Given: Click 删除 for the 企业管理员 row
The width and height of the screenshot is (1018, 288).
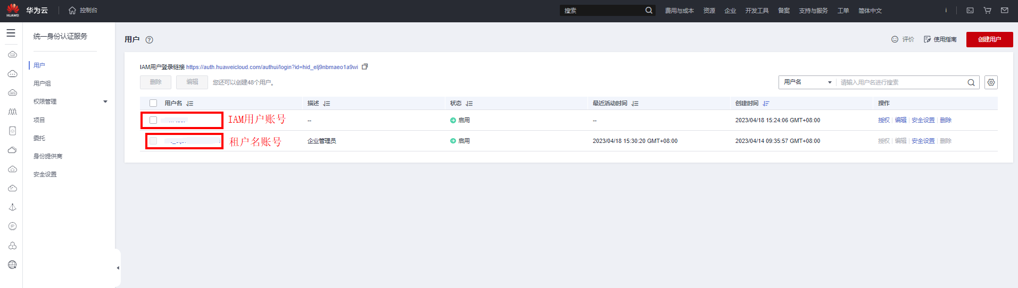Looking at the screenshot, I should coord(945,141).
